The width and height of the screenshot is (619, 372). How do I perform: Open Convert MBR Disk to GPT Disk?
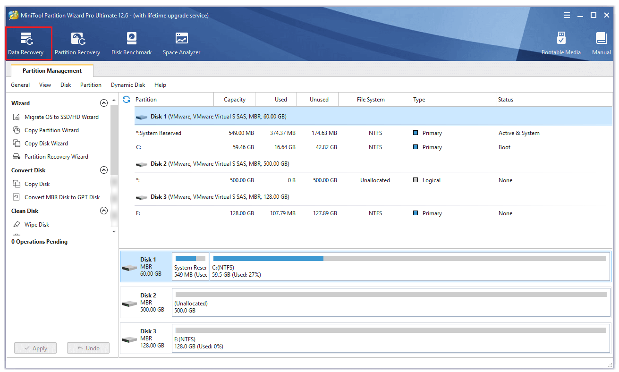[x=62, y=197]
